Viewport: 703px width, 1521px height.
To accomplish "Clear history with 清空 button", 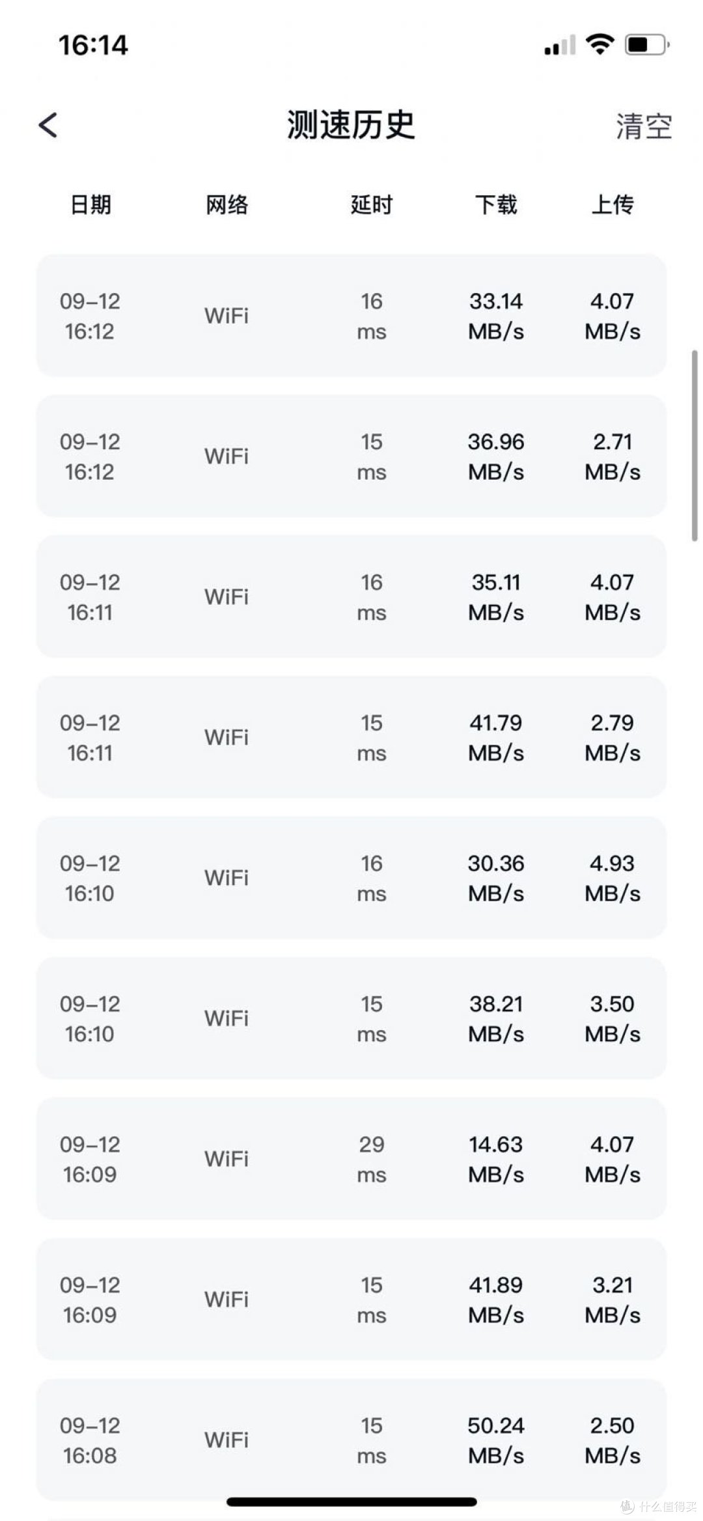I will coord(644,126).
